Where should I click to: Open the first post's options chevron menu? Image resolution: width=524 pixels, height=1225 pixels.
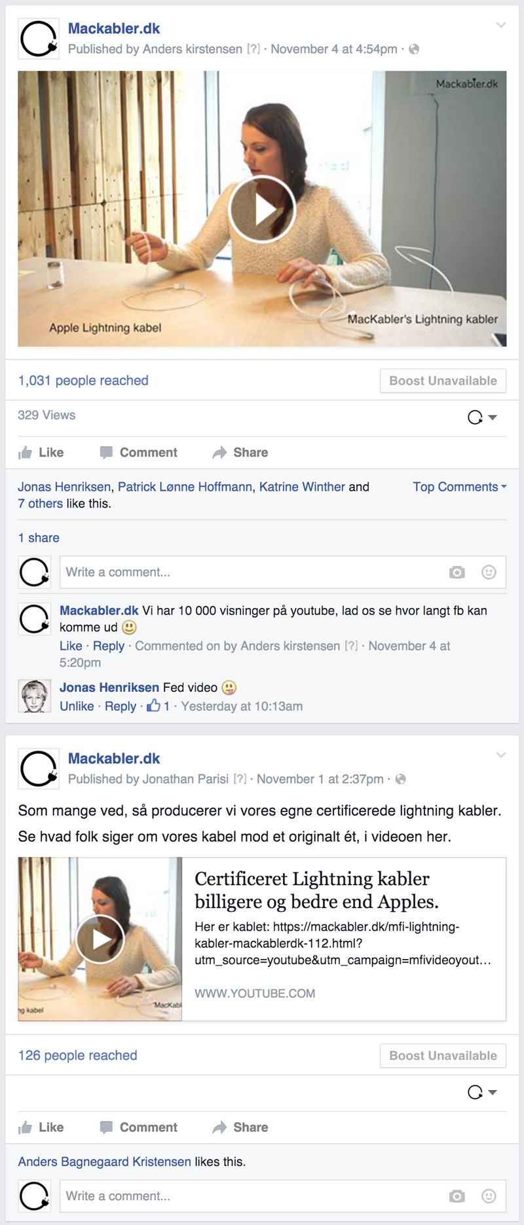(x=501, y=26)
